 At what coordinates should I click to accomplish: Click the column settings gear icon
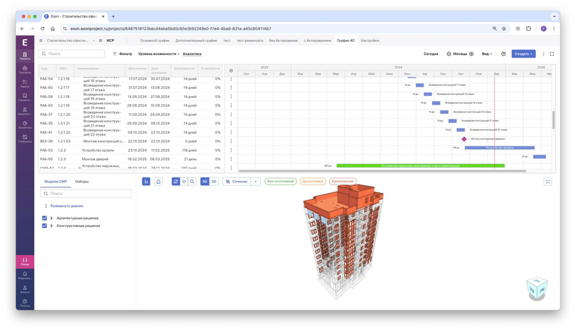[x=231, y=70]
